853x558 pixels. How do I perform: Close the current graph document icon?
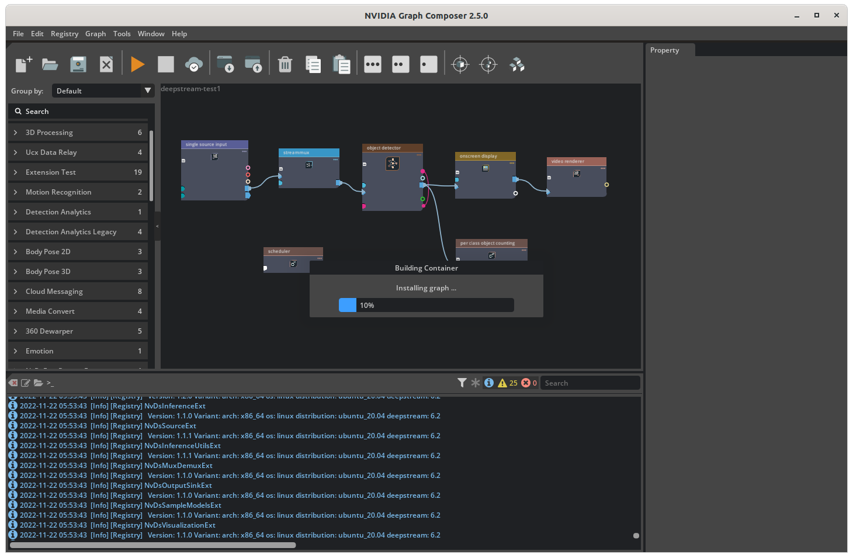click(106, 64)
